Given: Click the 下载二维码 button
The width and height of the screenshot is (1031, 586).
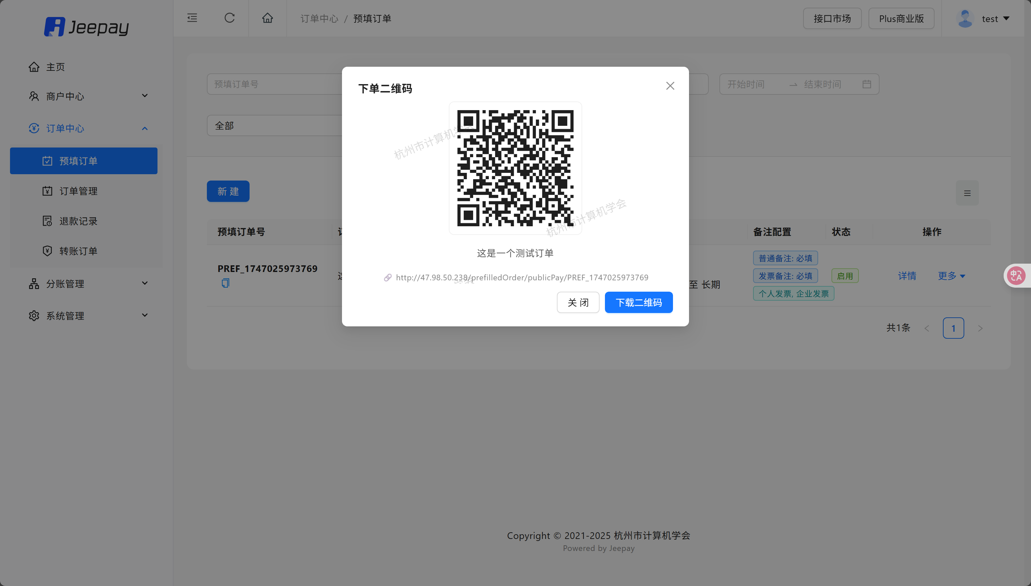Looking at the screenshot, I should pyautogui.click(x=639, y=302).
